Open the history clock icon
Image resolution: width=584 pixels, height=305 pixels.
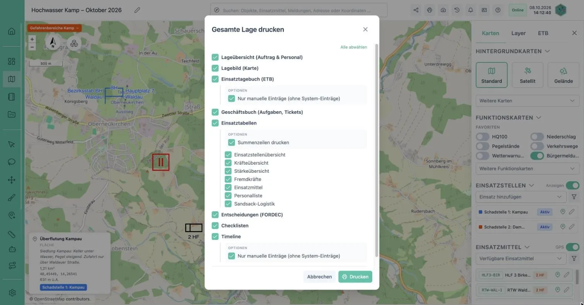click(457, 10)
